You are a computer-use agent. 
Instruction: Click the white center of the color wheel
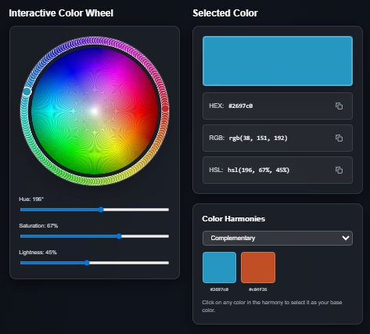[x=95, y=111]
